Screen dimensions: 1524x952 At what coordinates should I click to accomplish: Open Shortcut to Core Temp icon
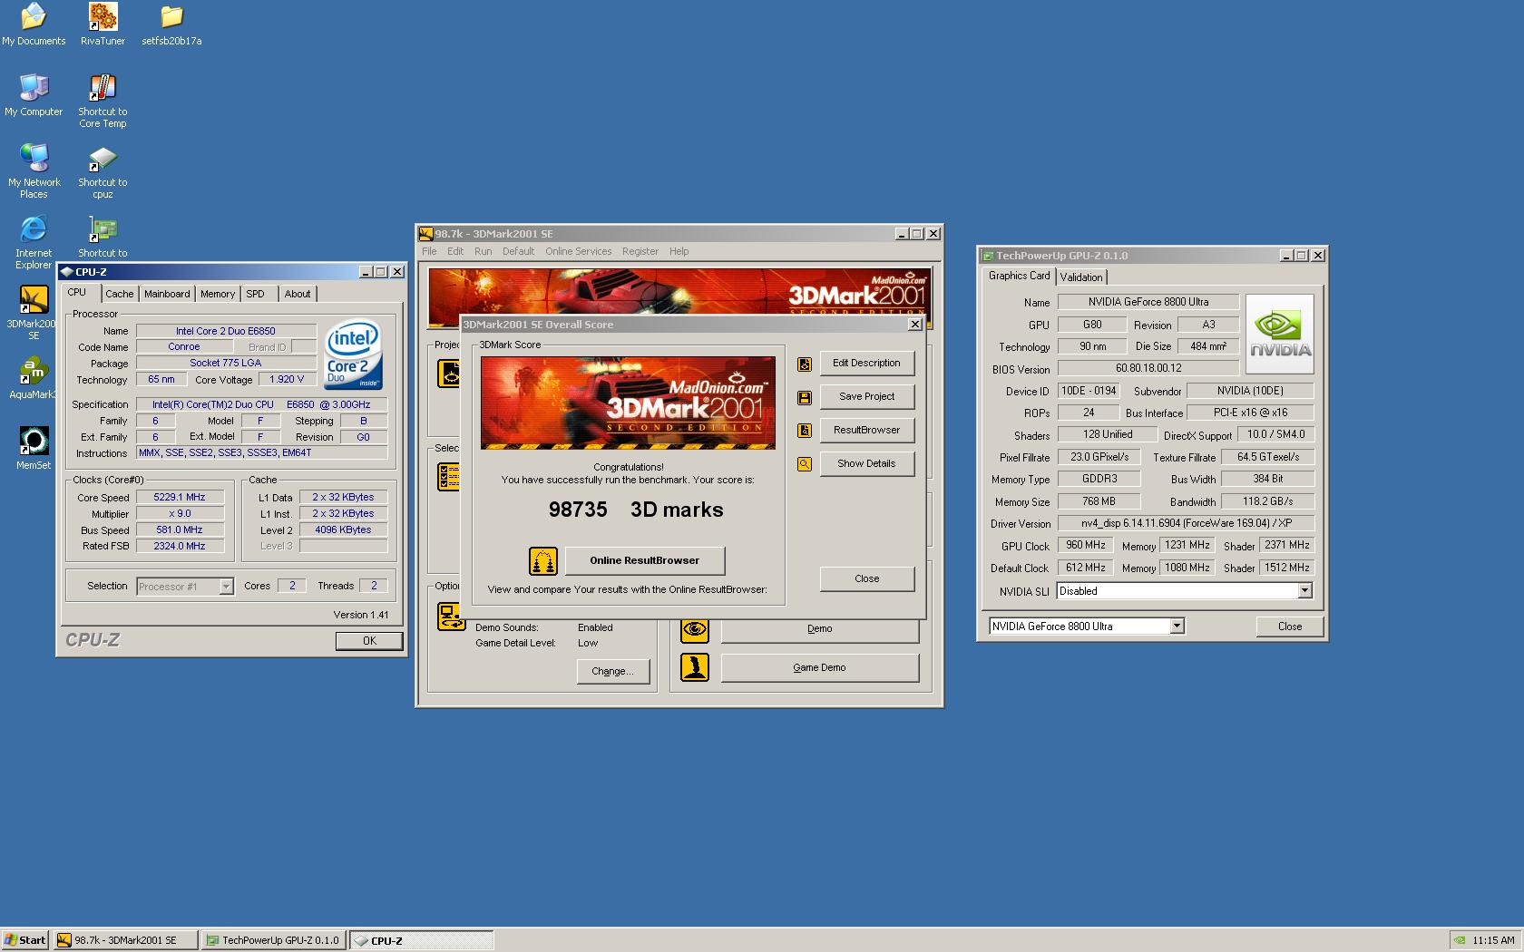pos(103,101)
